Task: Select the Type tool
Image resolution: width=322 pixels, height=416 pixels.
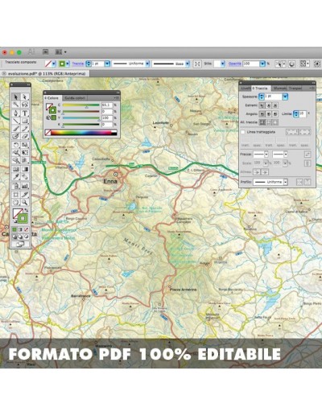Action: 24,113
